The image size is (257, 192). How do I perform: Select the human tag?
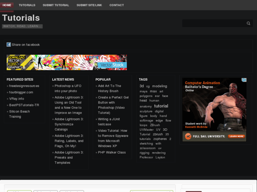coord(154,100)
